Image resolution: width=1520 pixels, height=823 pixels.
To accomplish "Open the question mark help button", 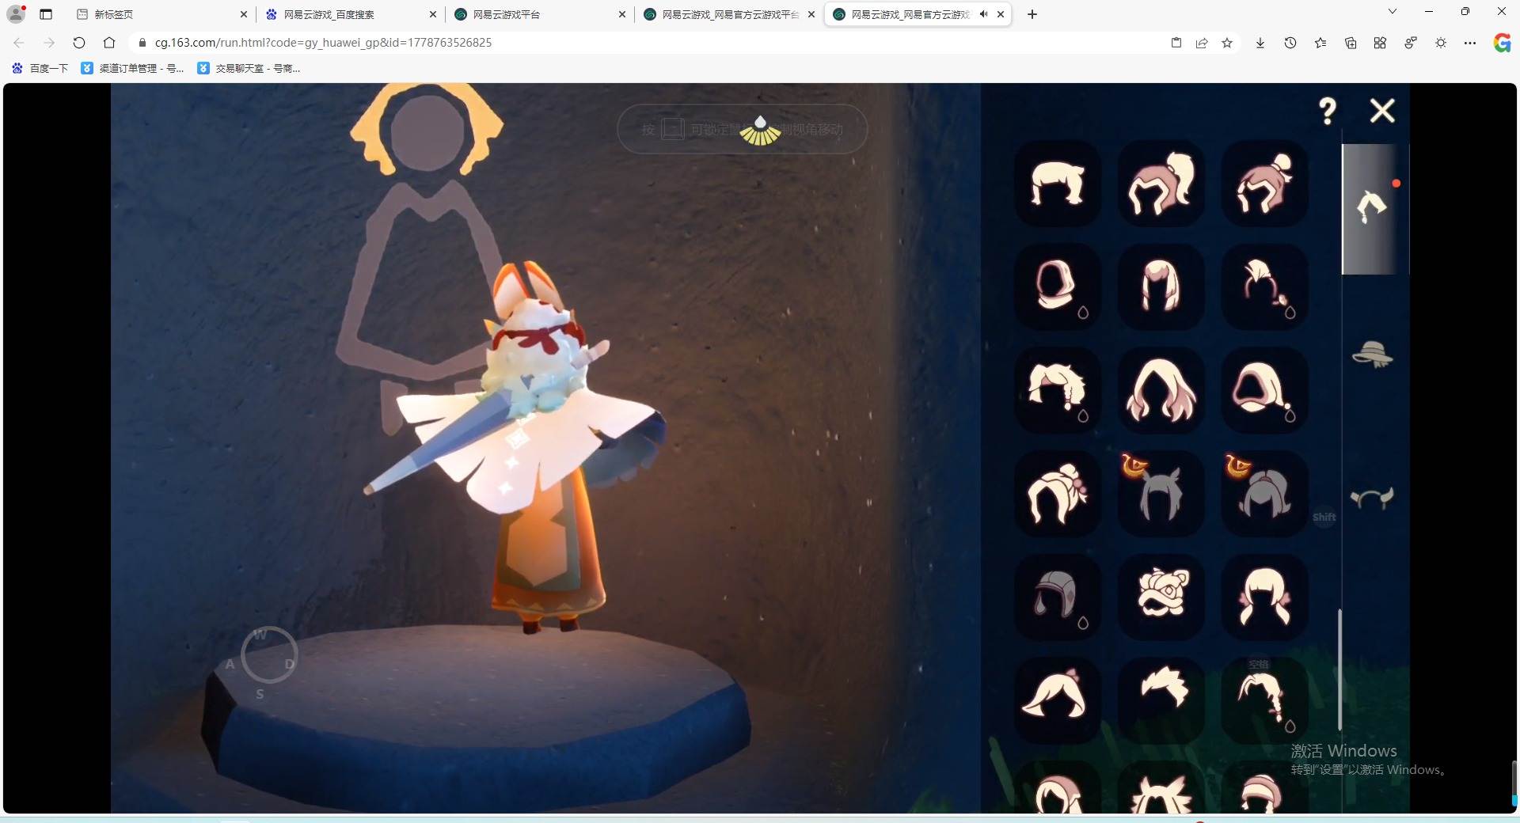I will [1328, 111].
